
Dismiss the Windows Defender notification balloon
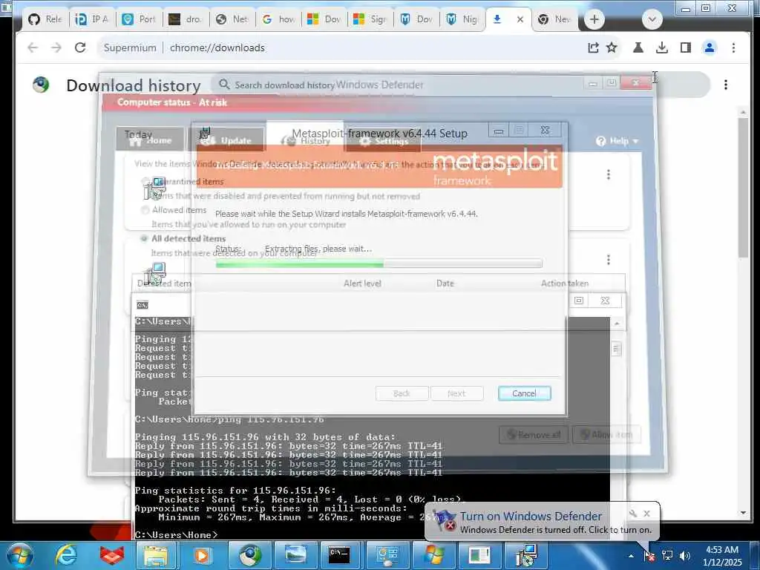tap(646, 514)
